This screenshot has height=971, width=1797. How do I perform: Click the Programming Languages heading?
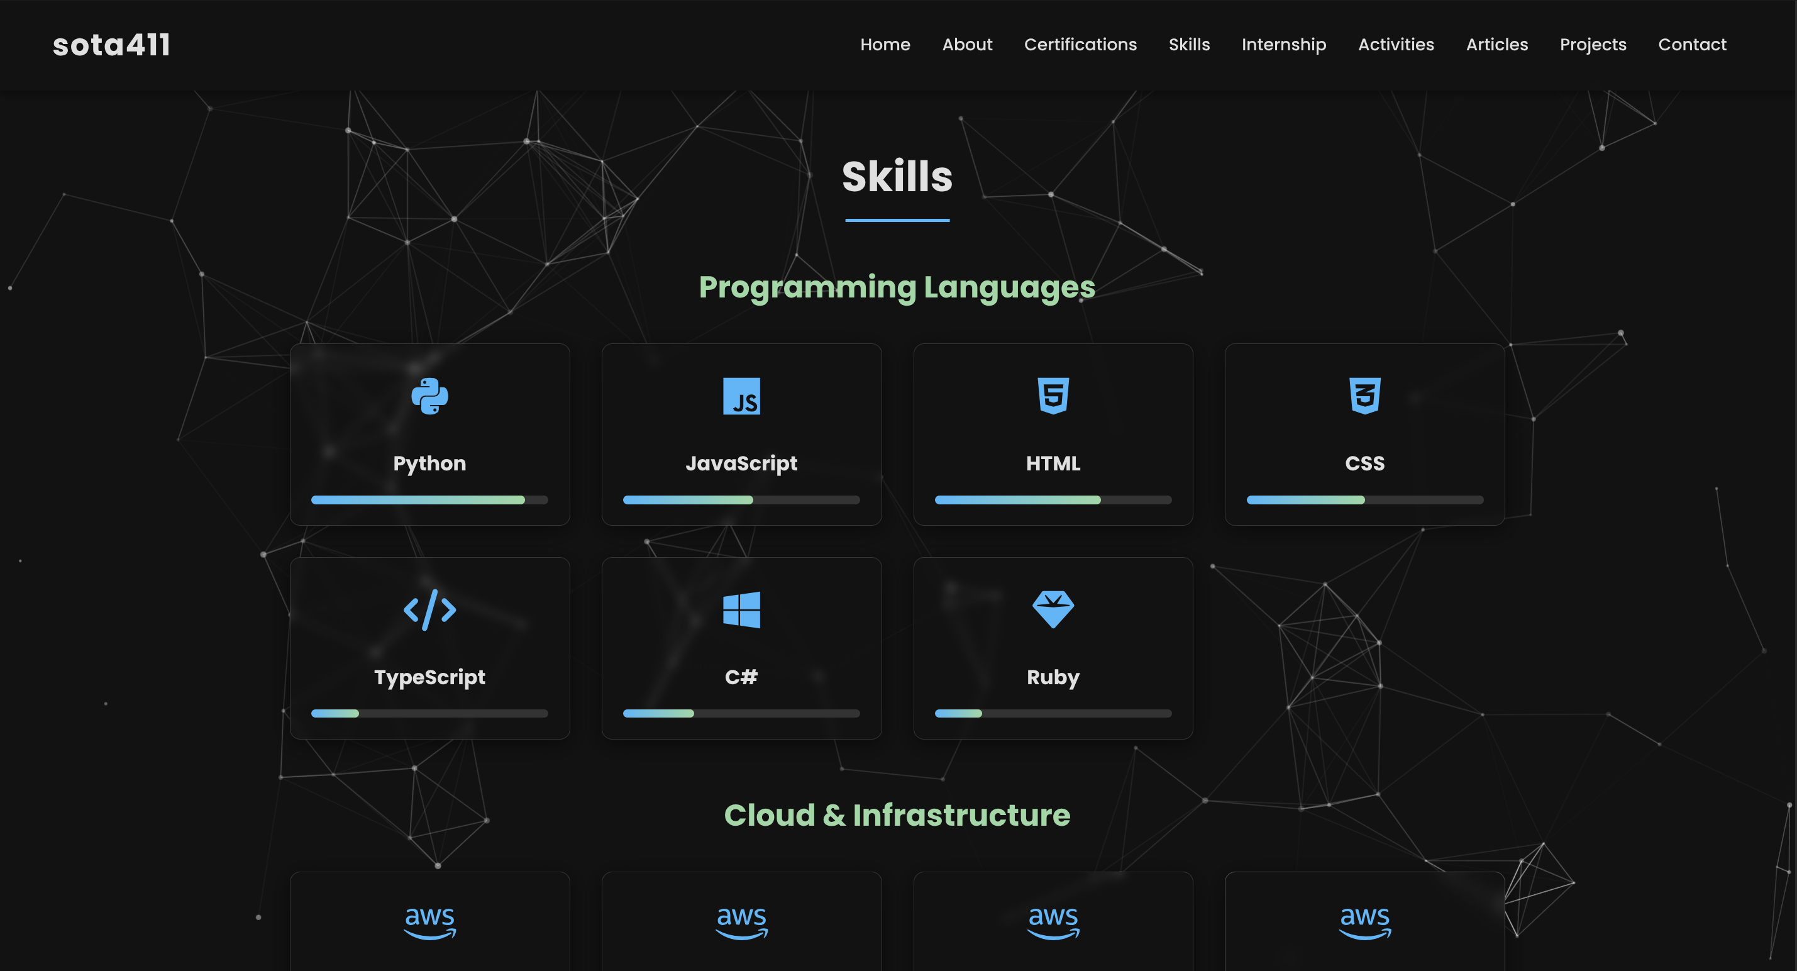897,287
